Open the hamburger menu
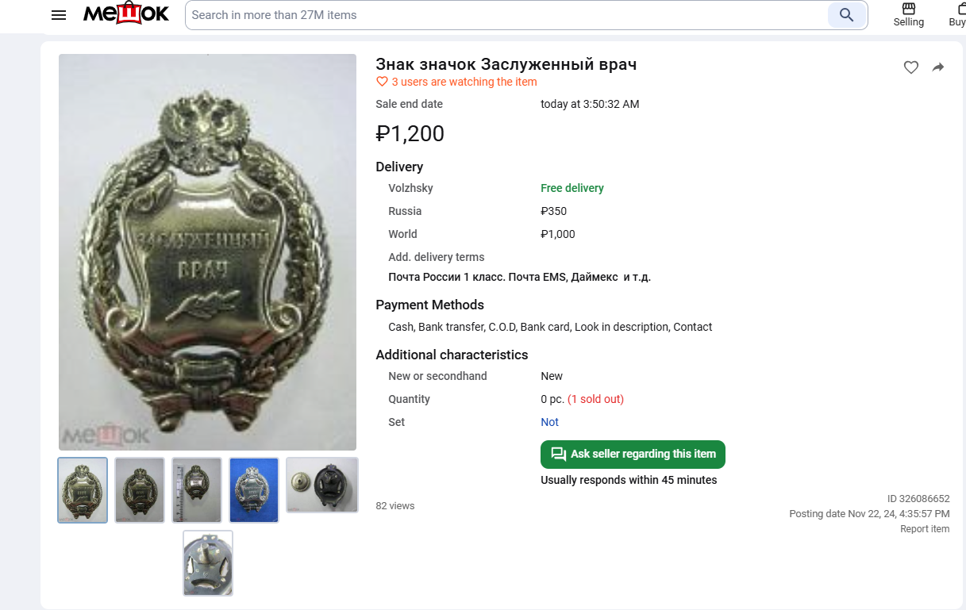The height and width of the screenshot is (610, 966). click(59, 15)
